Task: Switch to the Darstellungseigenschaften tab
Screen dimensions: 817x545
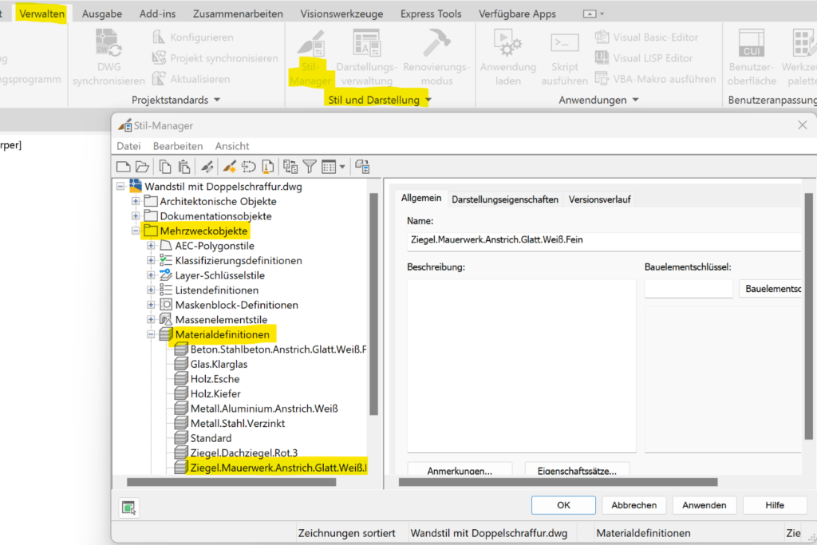Action: pyautogui.click(x=505, y=199)
